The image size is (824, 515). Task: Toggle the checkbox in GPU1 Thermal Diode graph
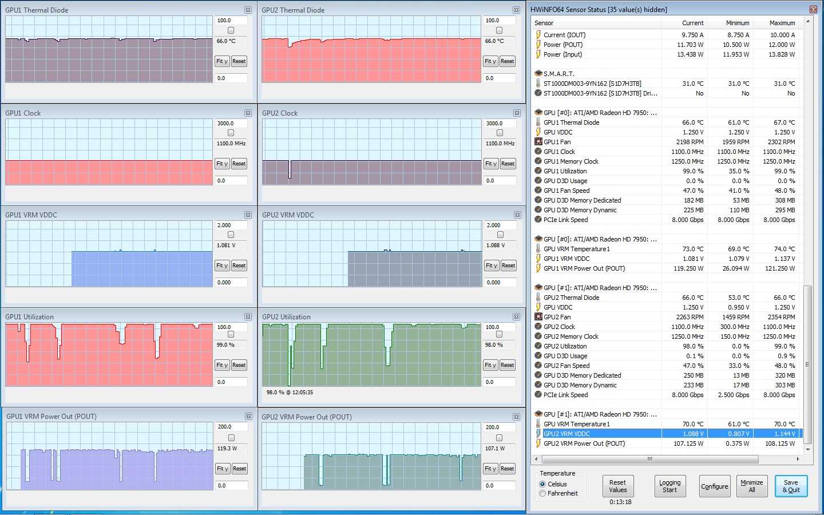click(x=231, y=30)
